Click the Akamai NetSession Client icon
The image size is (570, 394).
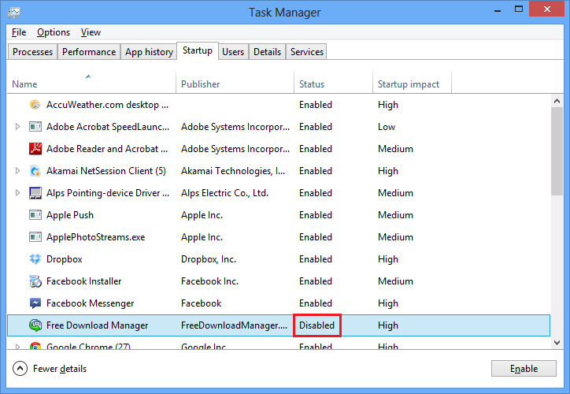(35, 171)
